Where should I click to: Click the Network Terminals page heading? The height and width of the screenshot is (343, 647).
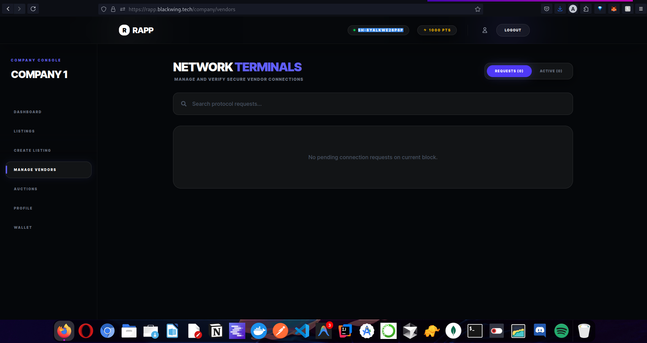tap(238, 67)
